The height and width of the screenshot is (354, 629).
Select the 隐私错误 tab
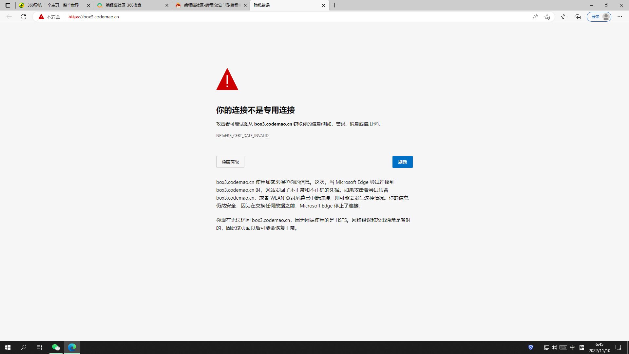pyautogui.click(x=289, y=5)
